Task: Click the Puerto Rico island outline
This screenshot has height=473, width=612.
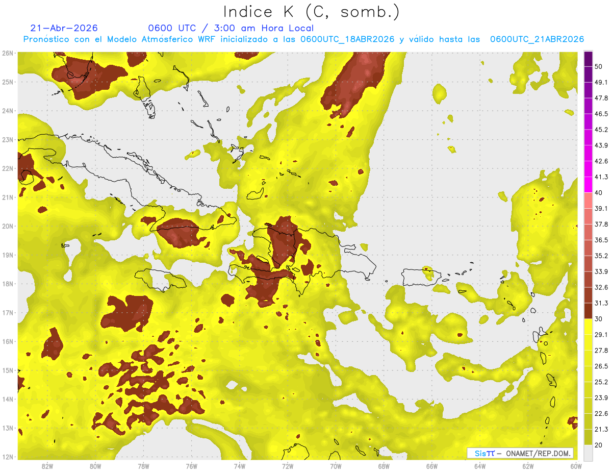Action: [421, 277]
